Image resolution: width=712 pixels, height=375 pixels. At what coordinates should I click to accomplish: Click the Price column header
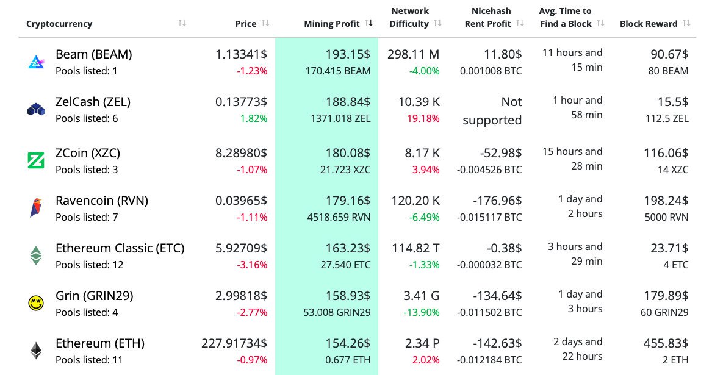click(x=246, y=24)
